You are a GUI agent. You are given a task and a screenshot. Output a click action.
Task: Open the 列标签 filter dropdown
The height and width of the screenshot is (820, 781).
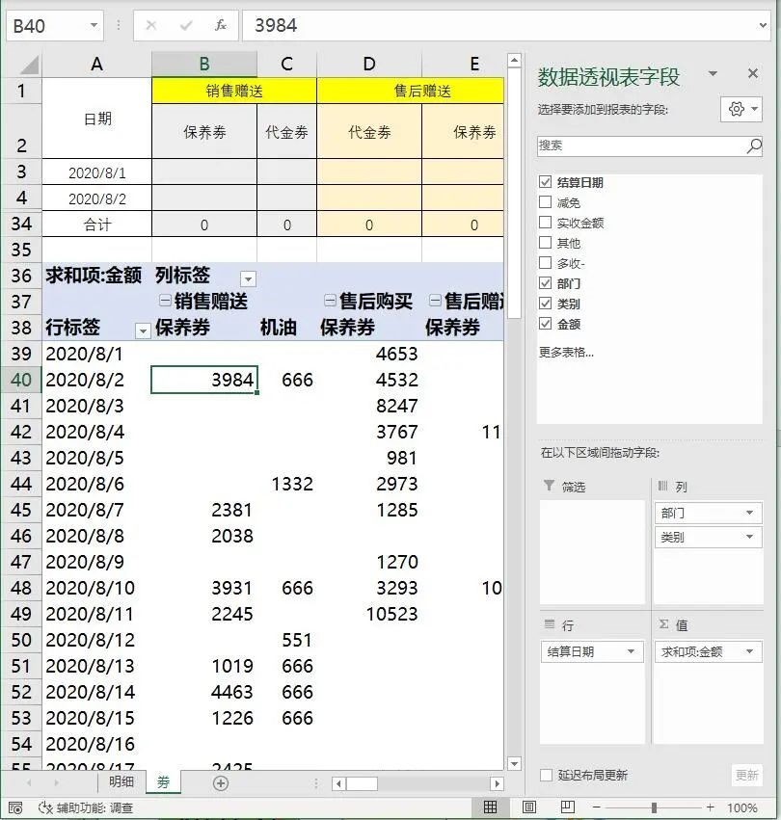pos(248,278)
